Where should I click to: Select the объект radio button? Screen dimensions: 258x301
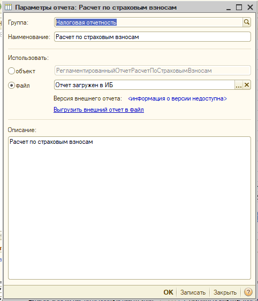12,71
